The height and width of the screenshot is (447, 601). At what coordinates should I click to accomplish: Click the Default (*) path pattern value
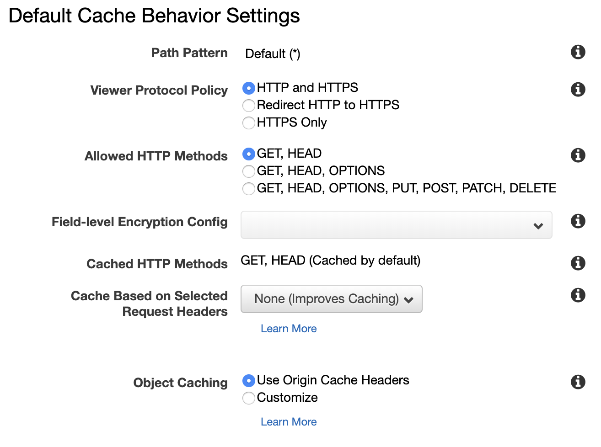click(x=273, y=54)
